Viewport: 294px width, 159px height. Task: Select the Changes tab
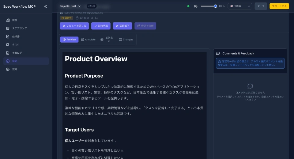pos(126,40)
